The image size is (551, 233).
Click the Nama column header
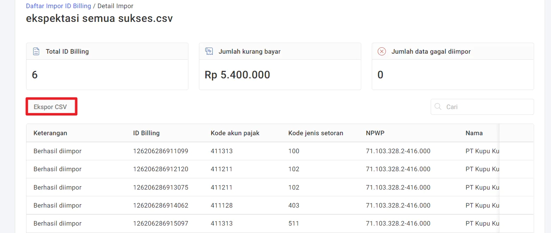tap(474, 133)
